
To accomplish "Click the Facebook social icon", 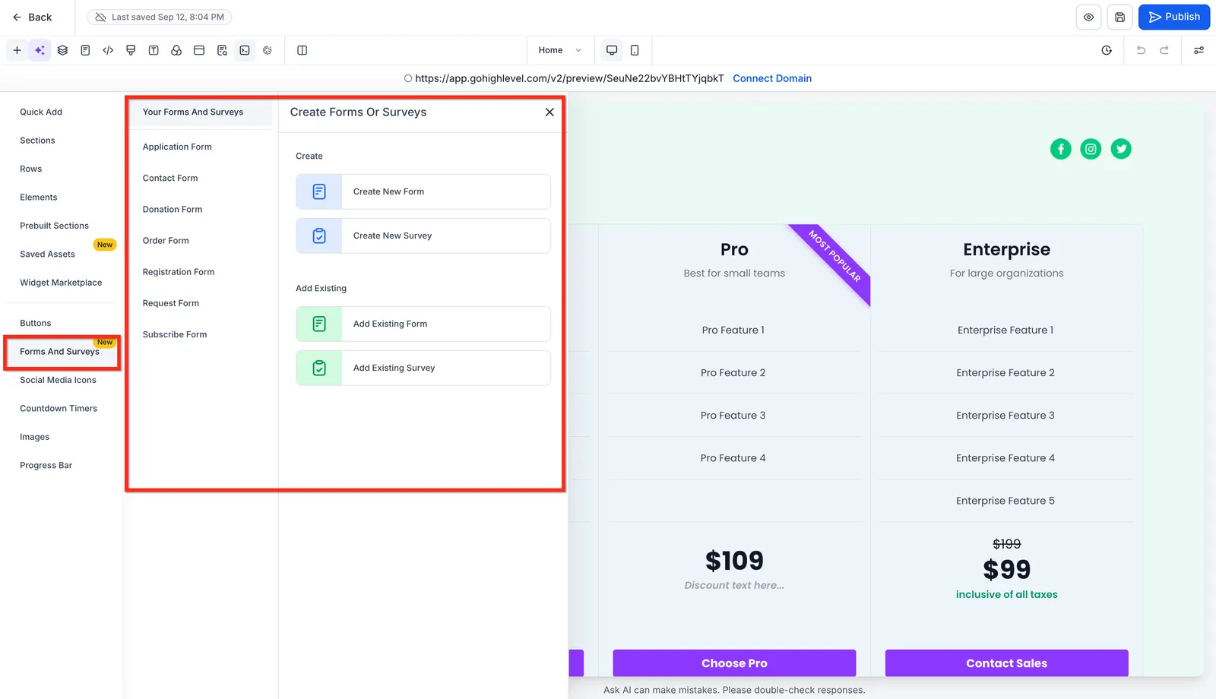I will (x=1060, y=149).
